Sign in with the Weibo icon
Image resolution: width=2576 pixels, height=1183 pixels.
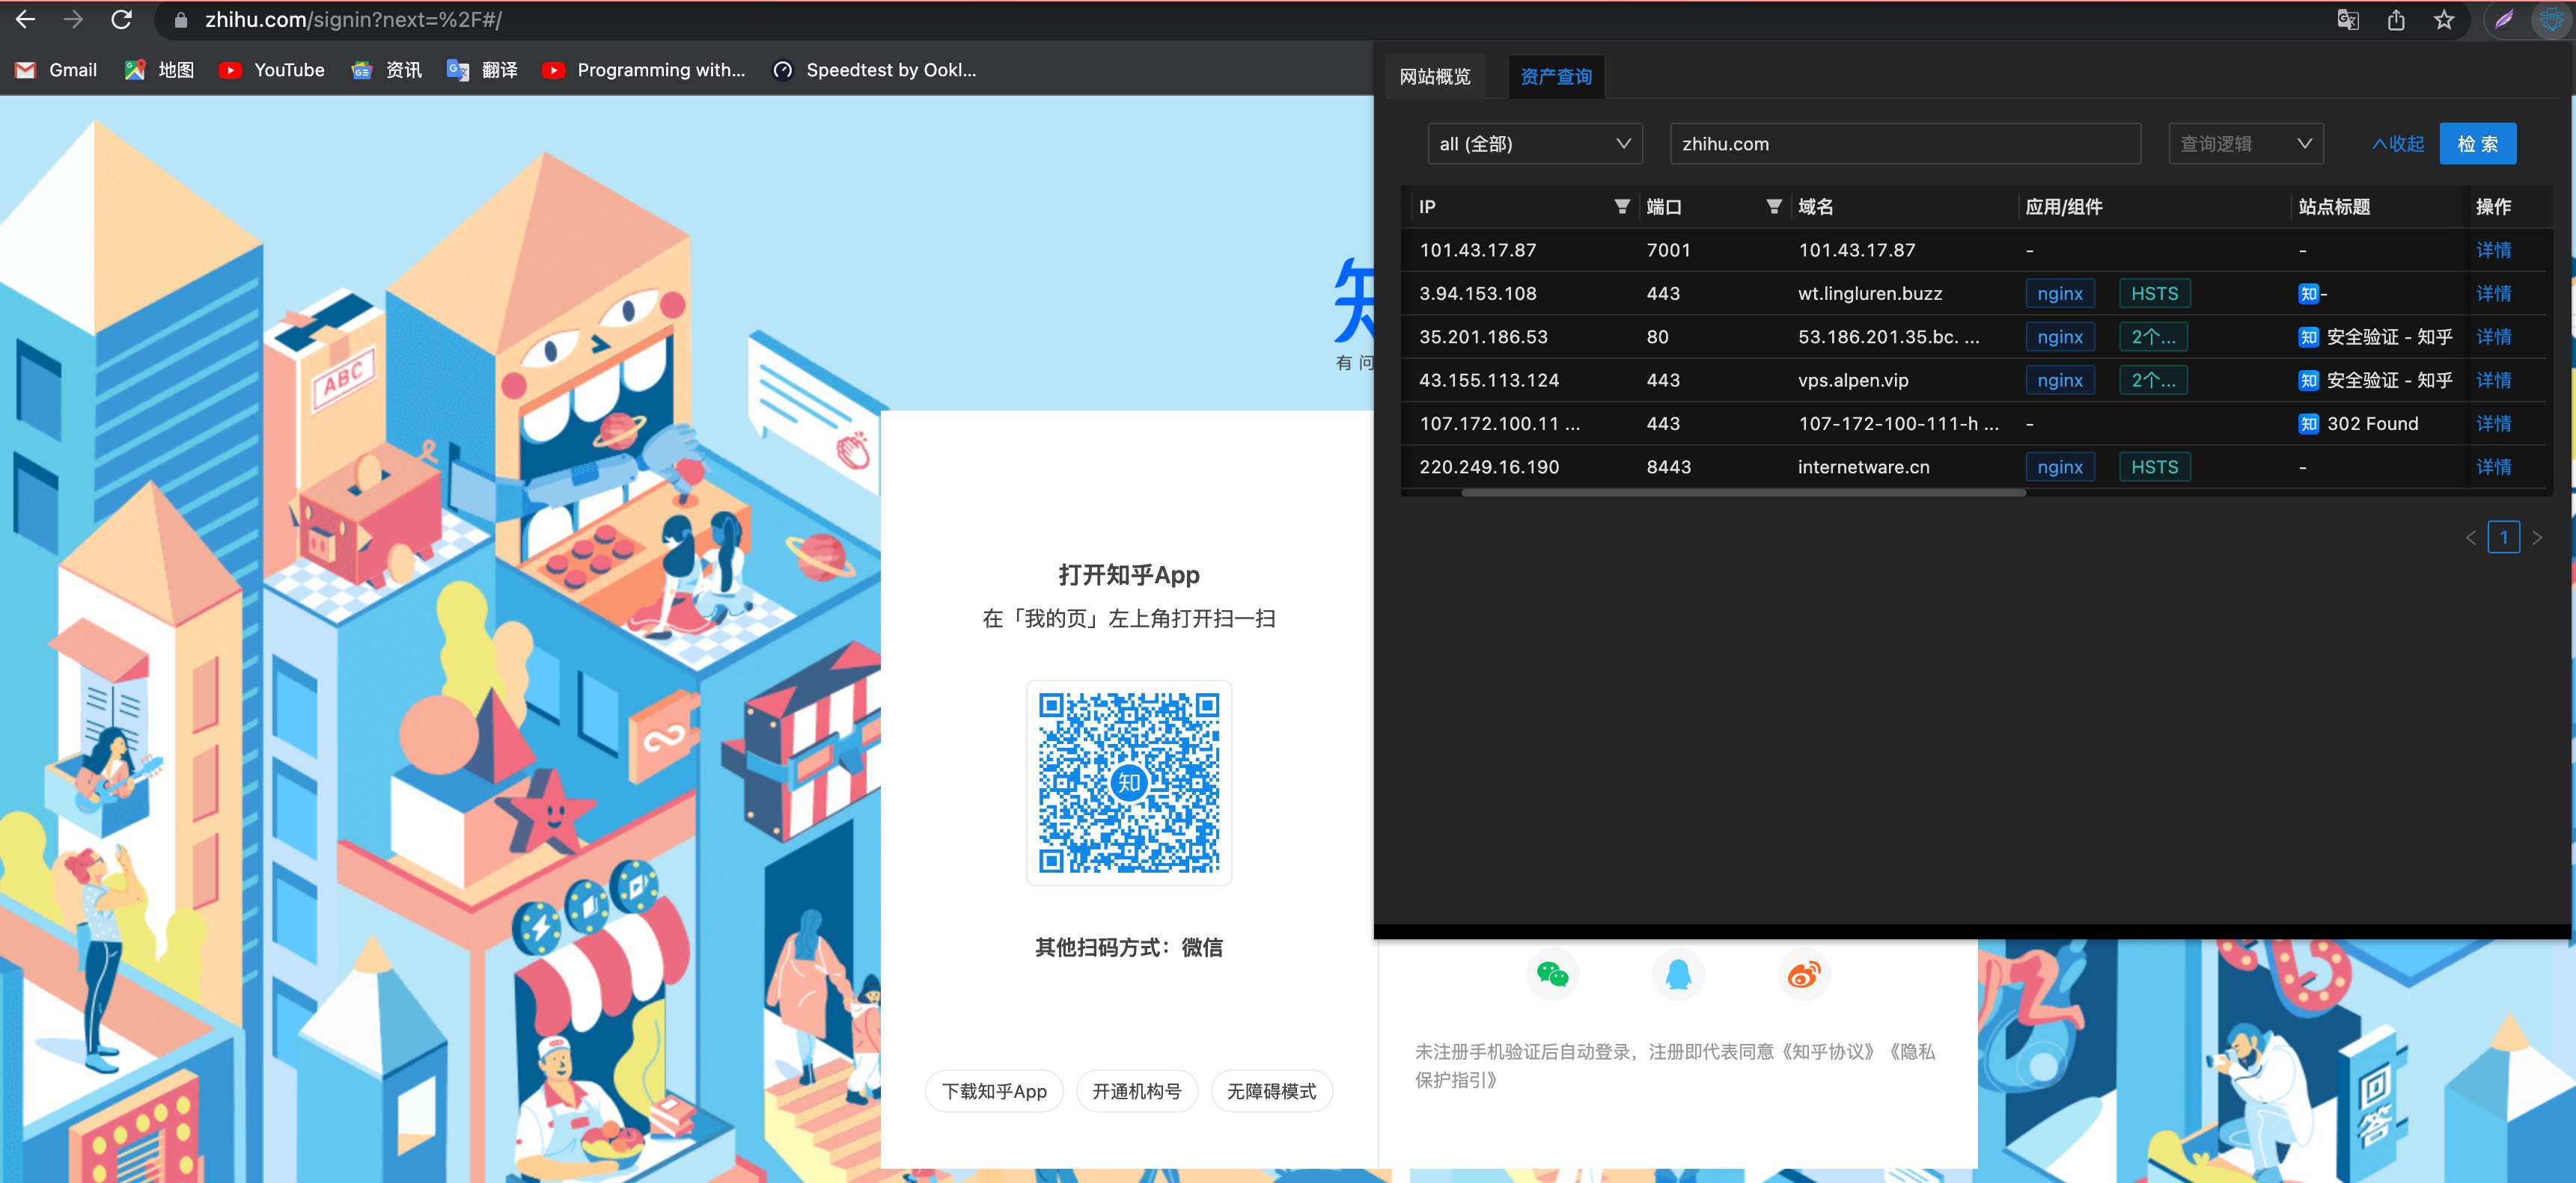coord(1804,973)
